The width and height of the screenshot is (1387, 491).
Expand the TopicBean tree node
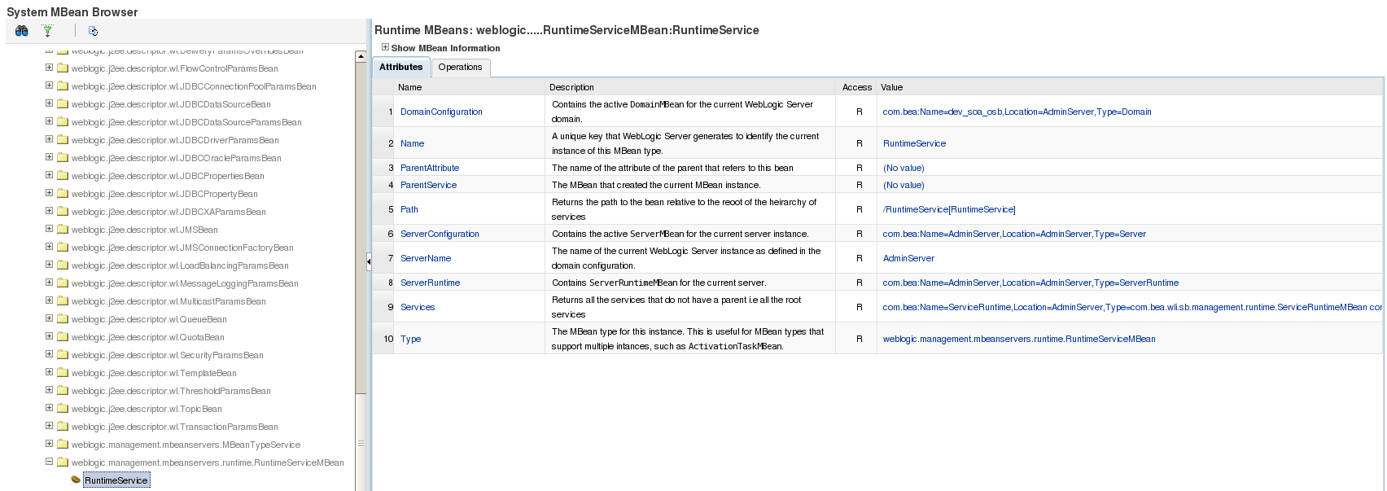tap(49, 408)
